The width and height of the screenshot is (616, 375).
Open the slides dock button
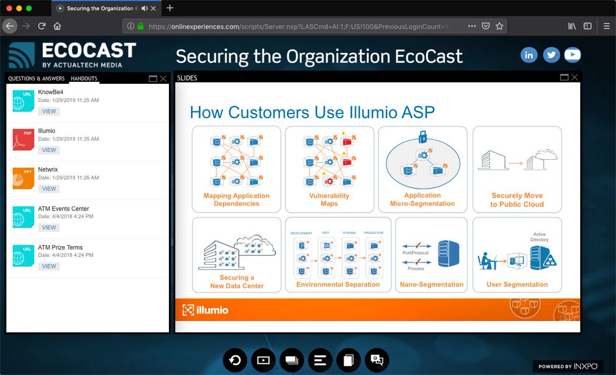point(292,360)
